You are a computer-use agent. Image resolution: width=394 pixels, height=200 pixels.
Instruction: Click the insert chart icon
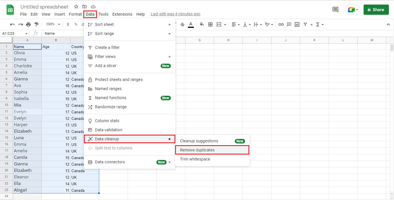pyautogui.click(x=297, y=24)
